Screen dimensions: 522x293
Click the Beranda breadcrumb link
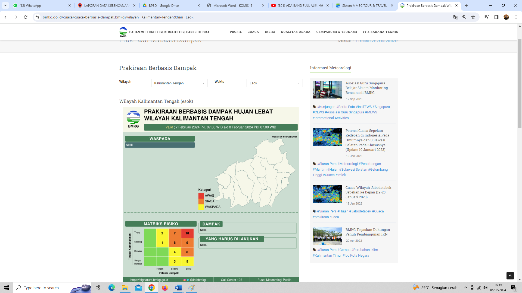344,40
